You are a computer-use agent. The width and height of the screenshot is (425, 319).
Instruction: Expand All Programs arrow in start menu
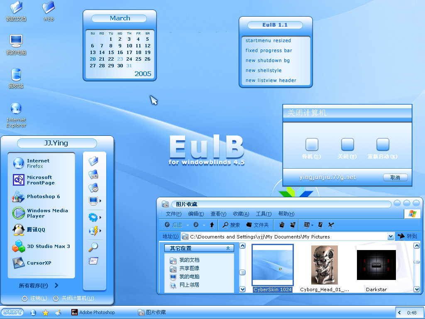(56, 285)
